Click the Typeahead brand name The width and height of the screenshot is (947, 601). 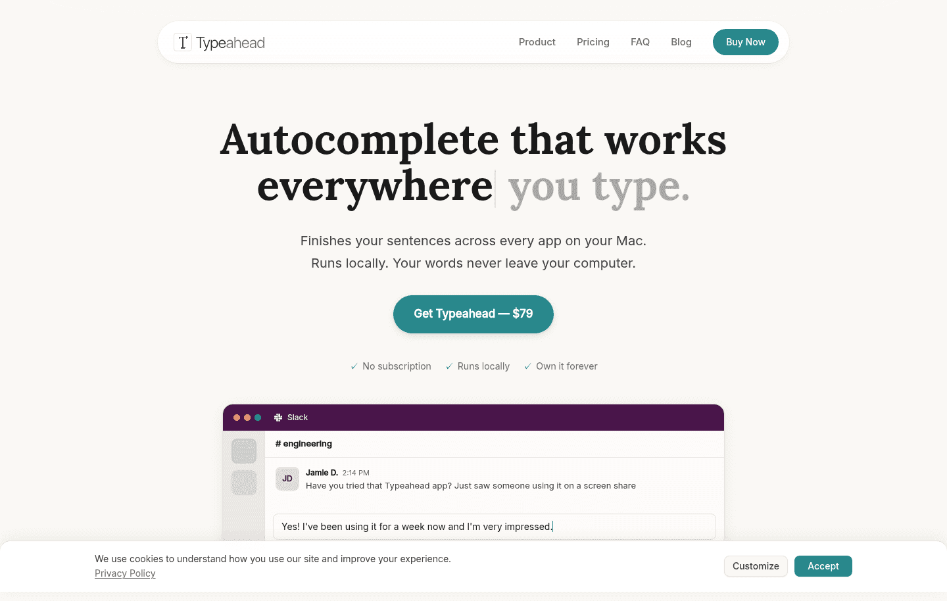tap(230, 43)
